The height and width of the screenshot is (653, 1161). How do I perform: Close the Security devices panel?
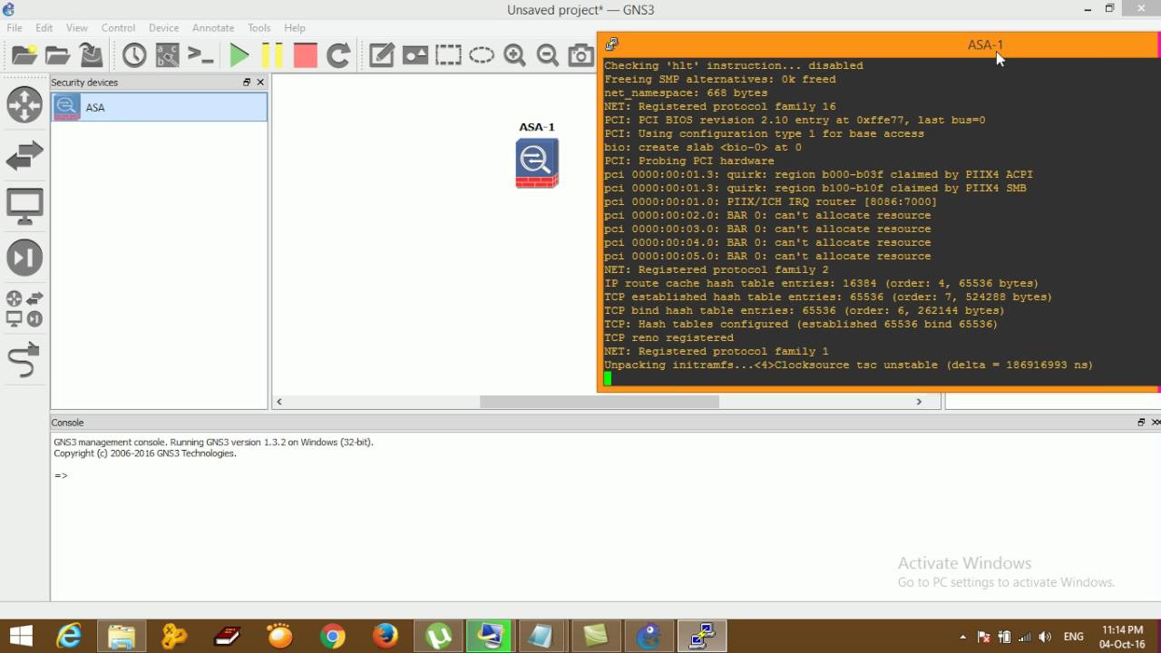(260, 83)
